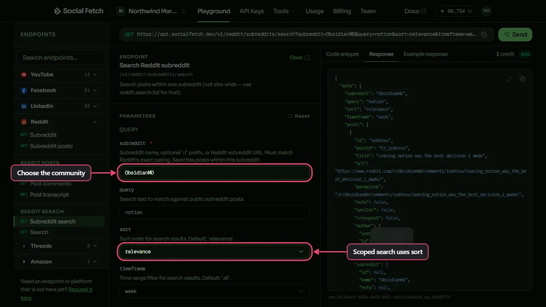Click the Search Reddit subreddit heading
This screenshot has height=307, width=546.
coord(154,65)
